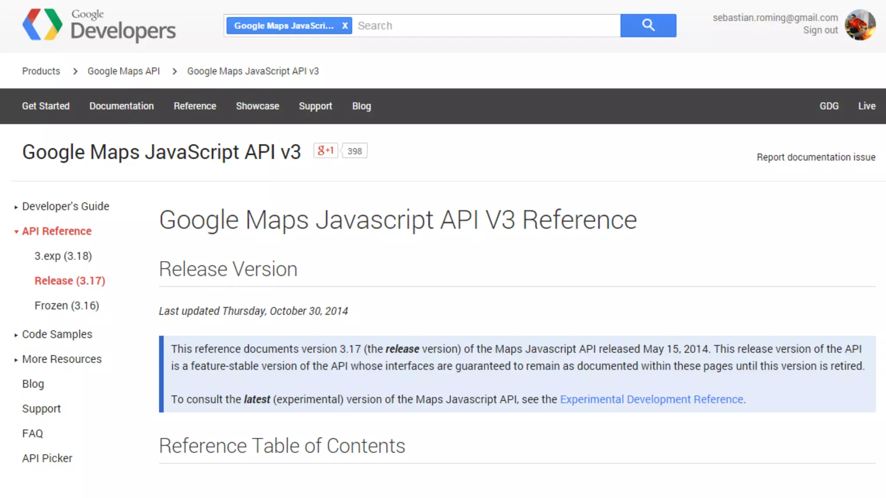Open the user profile avatar picture
886x498 pixels.
click(x=860, y=25)
